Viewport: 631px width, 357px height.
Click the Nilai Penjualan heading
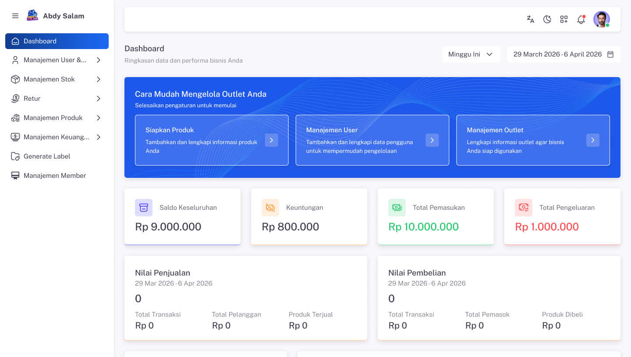(x=163, y=272)
